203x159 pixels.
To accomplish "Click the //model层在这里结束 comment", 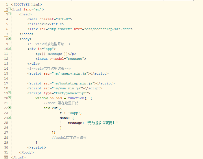I will (69, 138).
